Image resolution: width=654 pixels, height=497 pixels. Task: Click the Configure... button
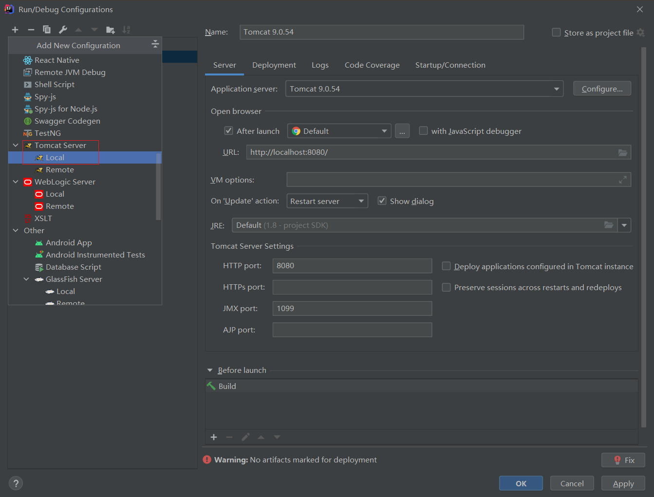click(602, 89)
